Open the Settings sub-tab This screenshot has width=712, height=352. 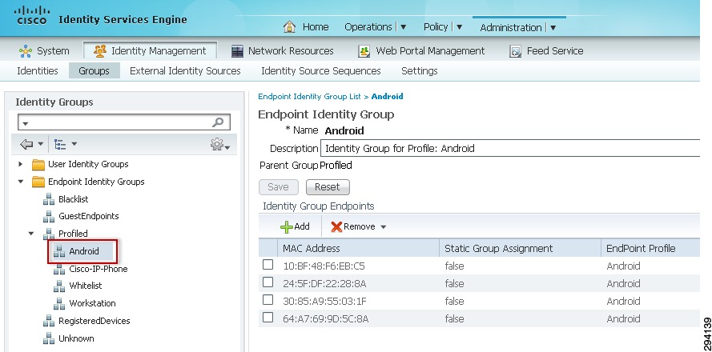[x=420, y=70]
